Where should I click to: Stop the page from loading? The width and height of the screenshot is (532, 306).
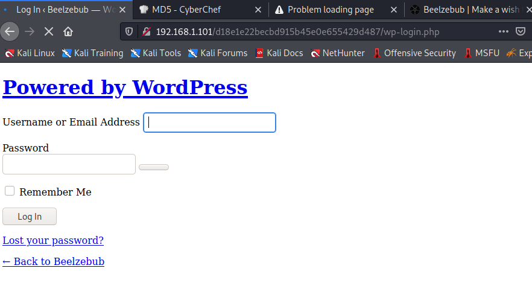pyautogui.click(x=49, y=31)
